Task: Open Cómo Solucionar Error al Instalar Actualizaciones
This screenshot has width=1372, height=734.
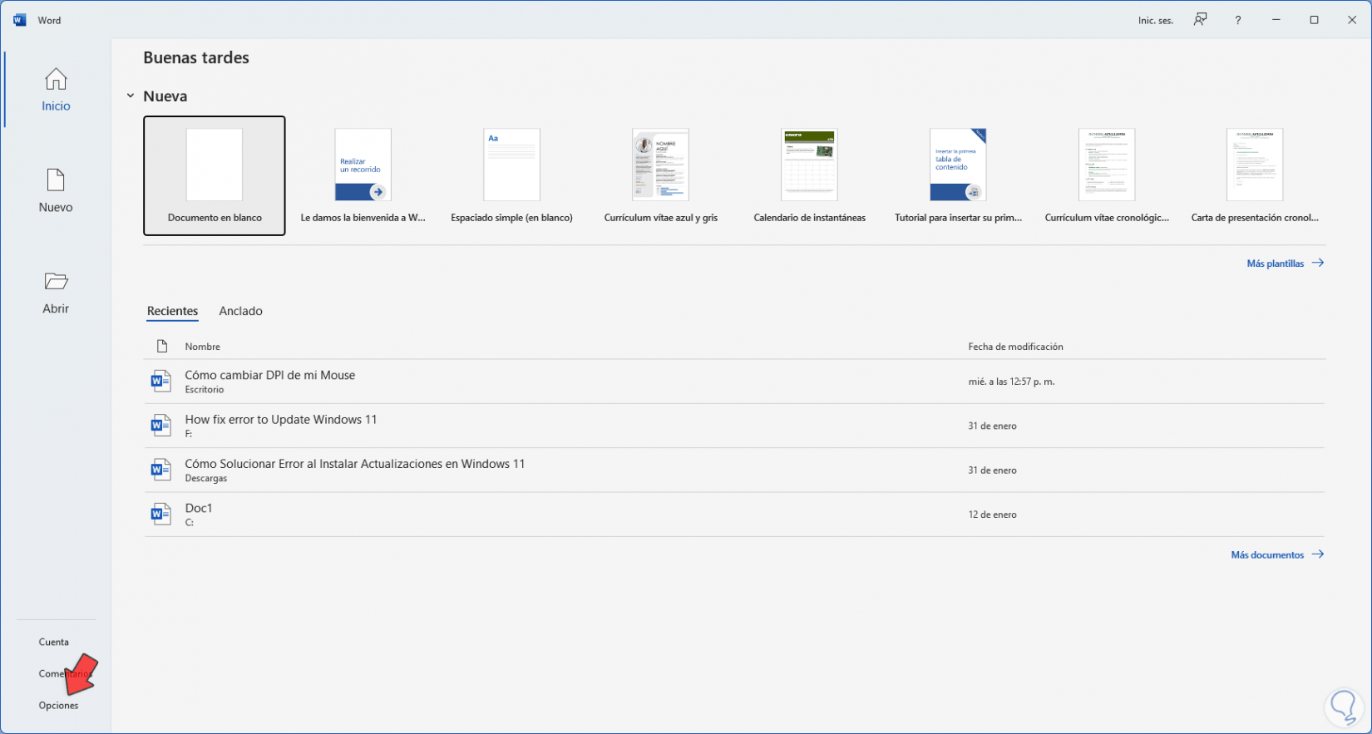Action: tap(734, 470)
